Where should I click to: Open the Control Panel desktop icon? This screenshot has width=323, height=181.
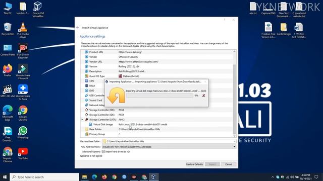(x=8, y=50)
